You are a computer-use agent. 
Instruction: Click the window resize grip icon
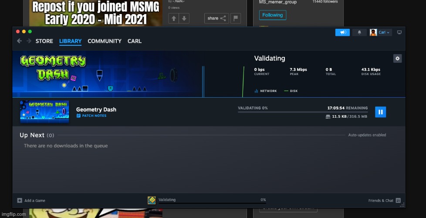coord(402,205)
